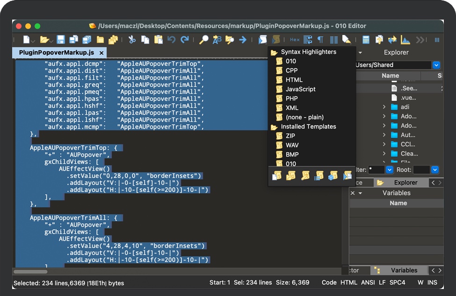The width and height of the screenshot is (456, 296).
Task: Click the horizontal scrollbar in the editor
Action: (31, 271)
